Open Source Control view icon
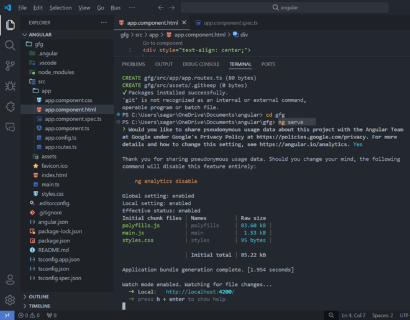This screenshot has width=410, height=320. (10, 66)
